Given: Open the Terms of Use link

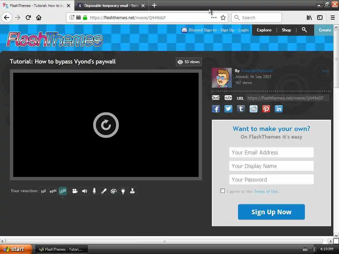Looking at the screenshot, I should (x=266, y=191).
